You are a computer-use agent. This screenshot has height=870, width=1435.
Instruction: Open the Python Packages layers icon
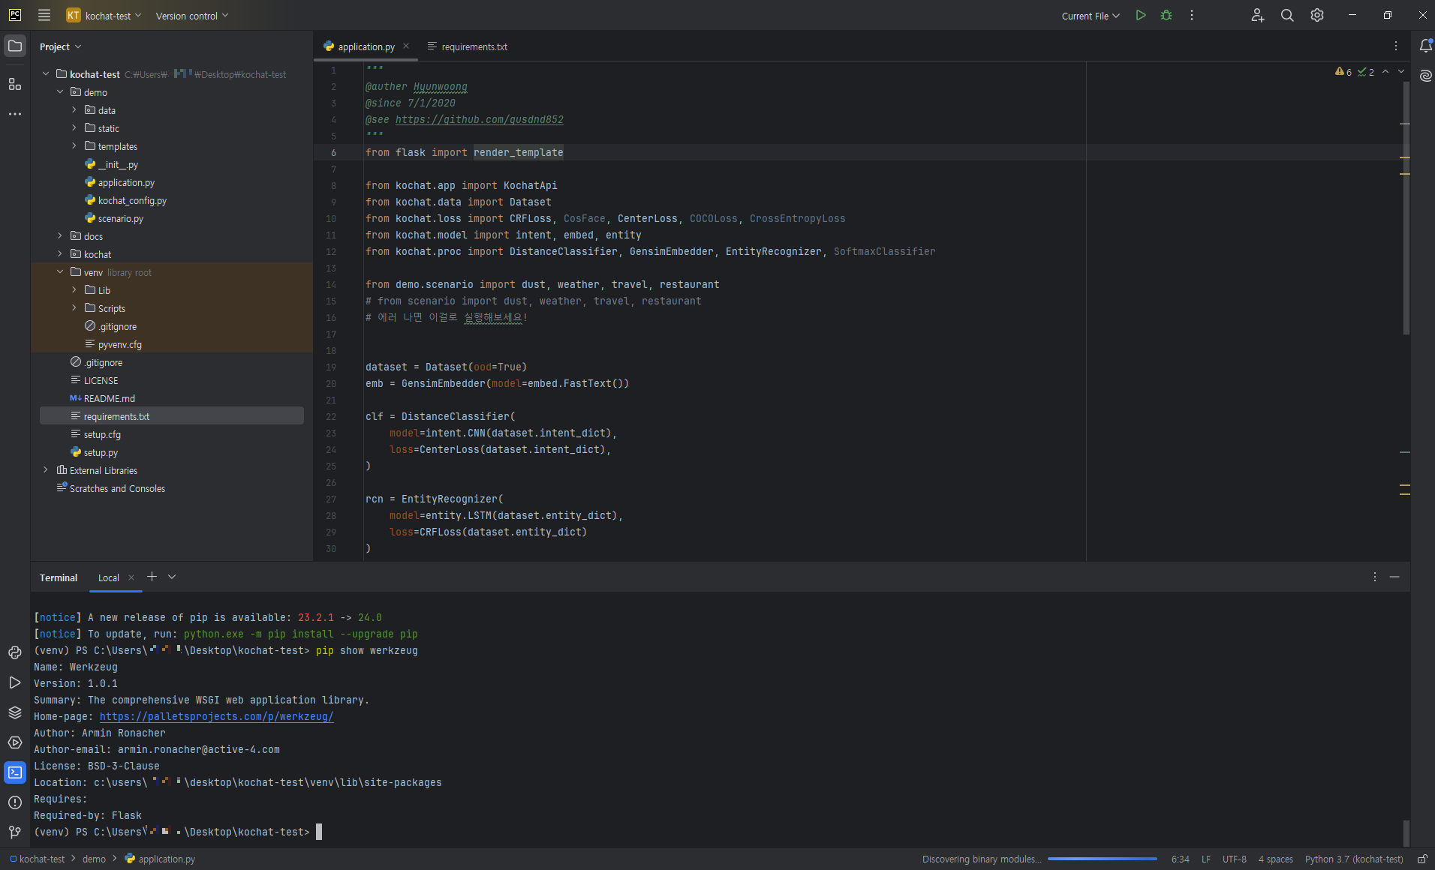click(15, 712)
